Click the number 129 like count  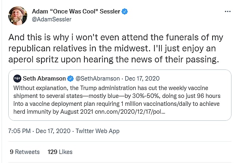tap(52, 152)
